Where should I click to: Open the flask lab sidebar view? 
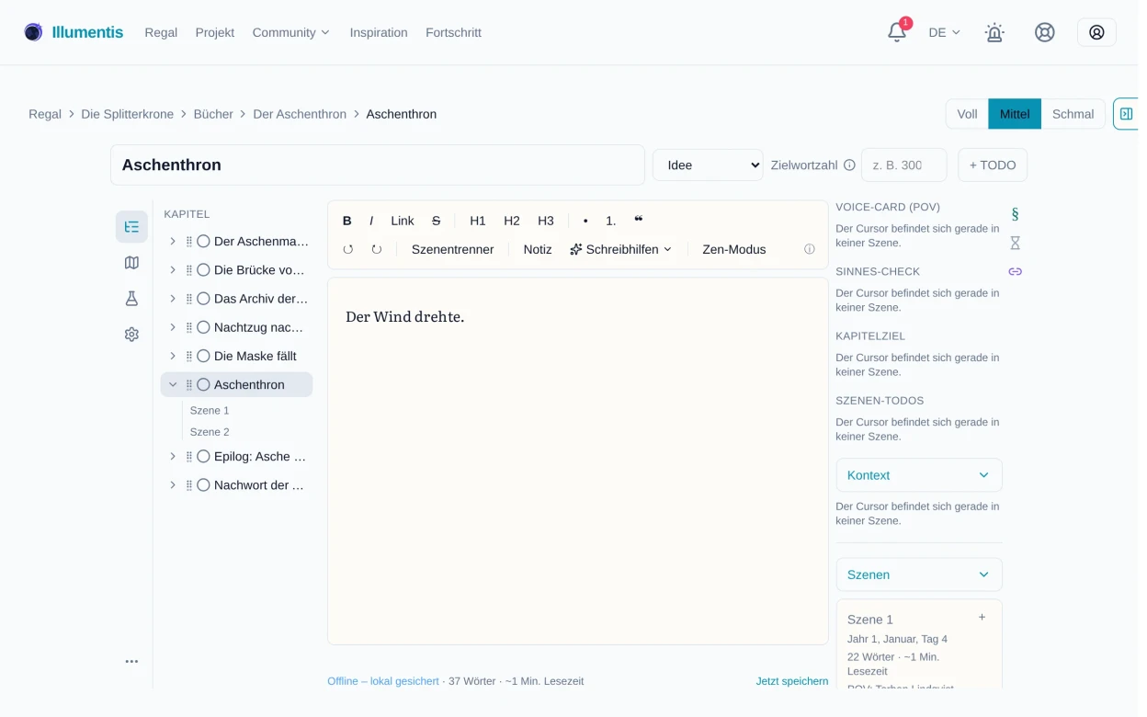131,299
